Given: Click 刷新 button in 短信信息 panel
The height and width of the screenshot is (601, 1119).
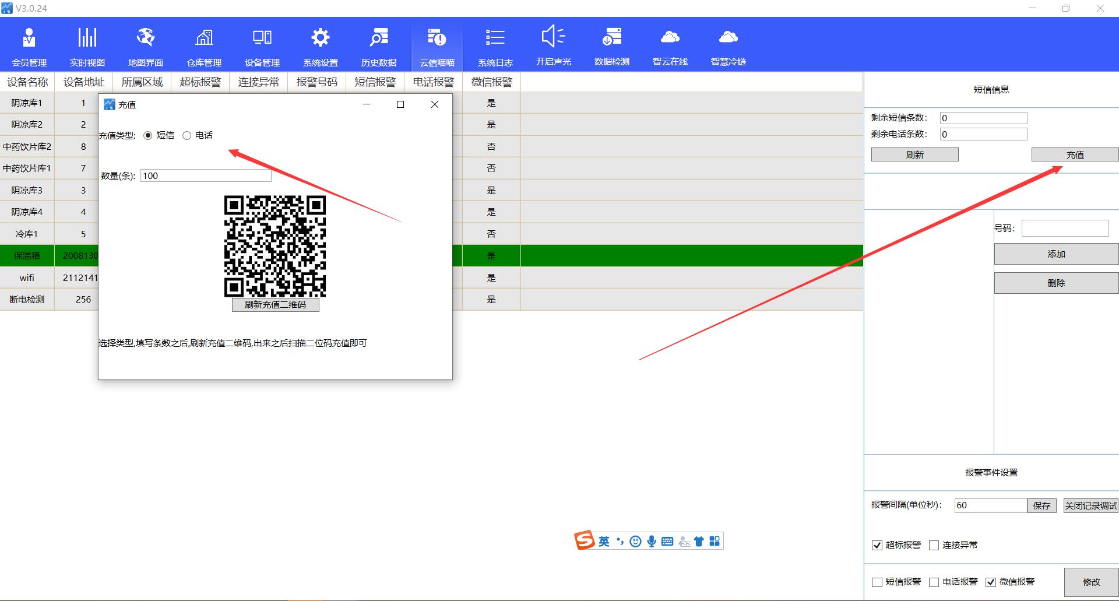Looking at the screenshot, I should click(x=914, y=154).
